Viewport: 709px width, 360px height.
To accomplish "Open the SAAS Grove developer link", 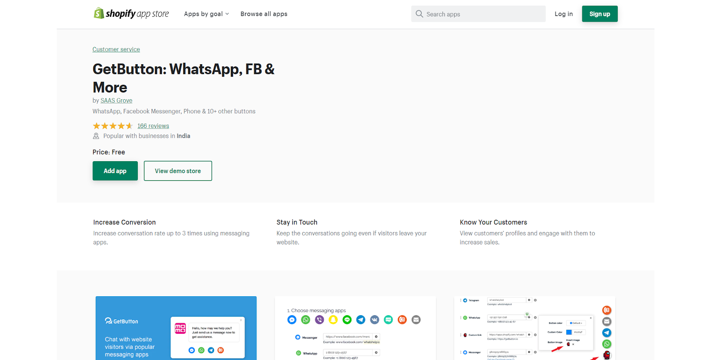I will (116, 101).
